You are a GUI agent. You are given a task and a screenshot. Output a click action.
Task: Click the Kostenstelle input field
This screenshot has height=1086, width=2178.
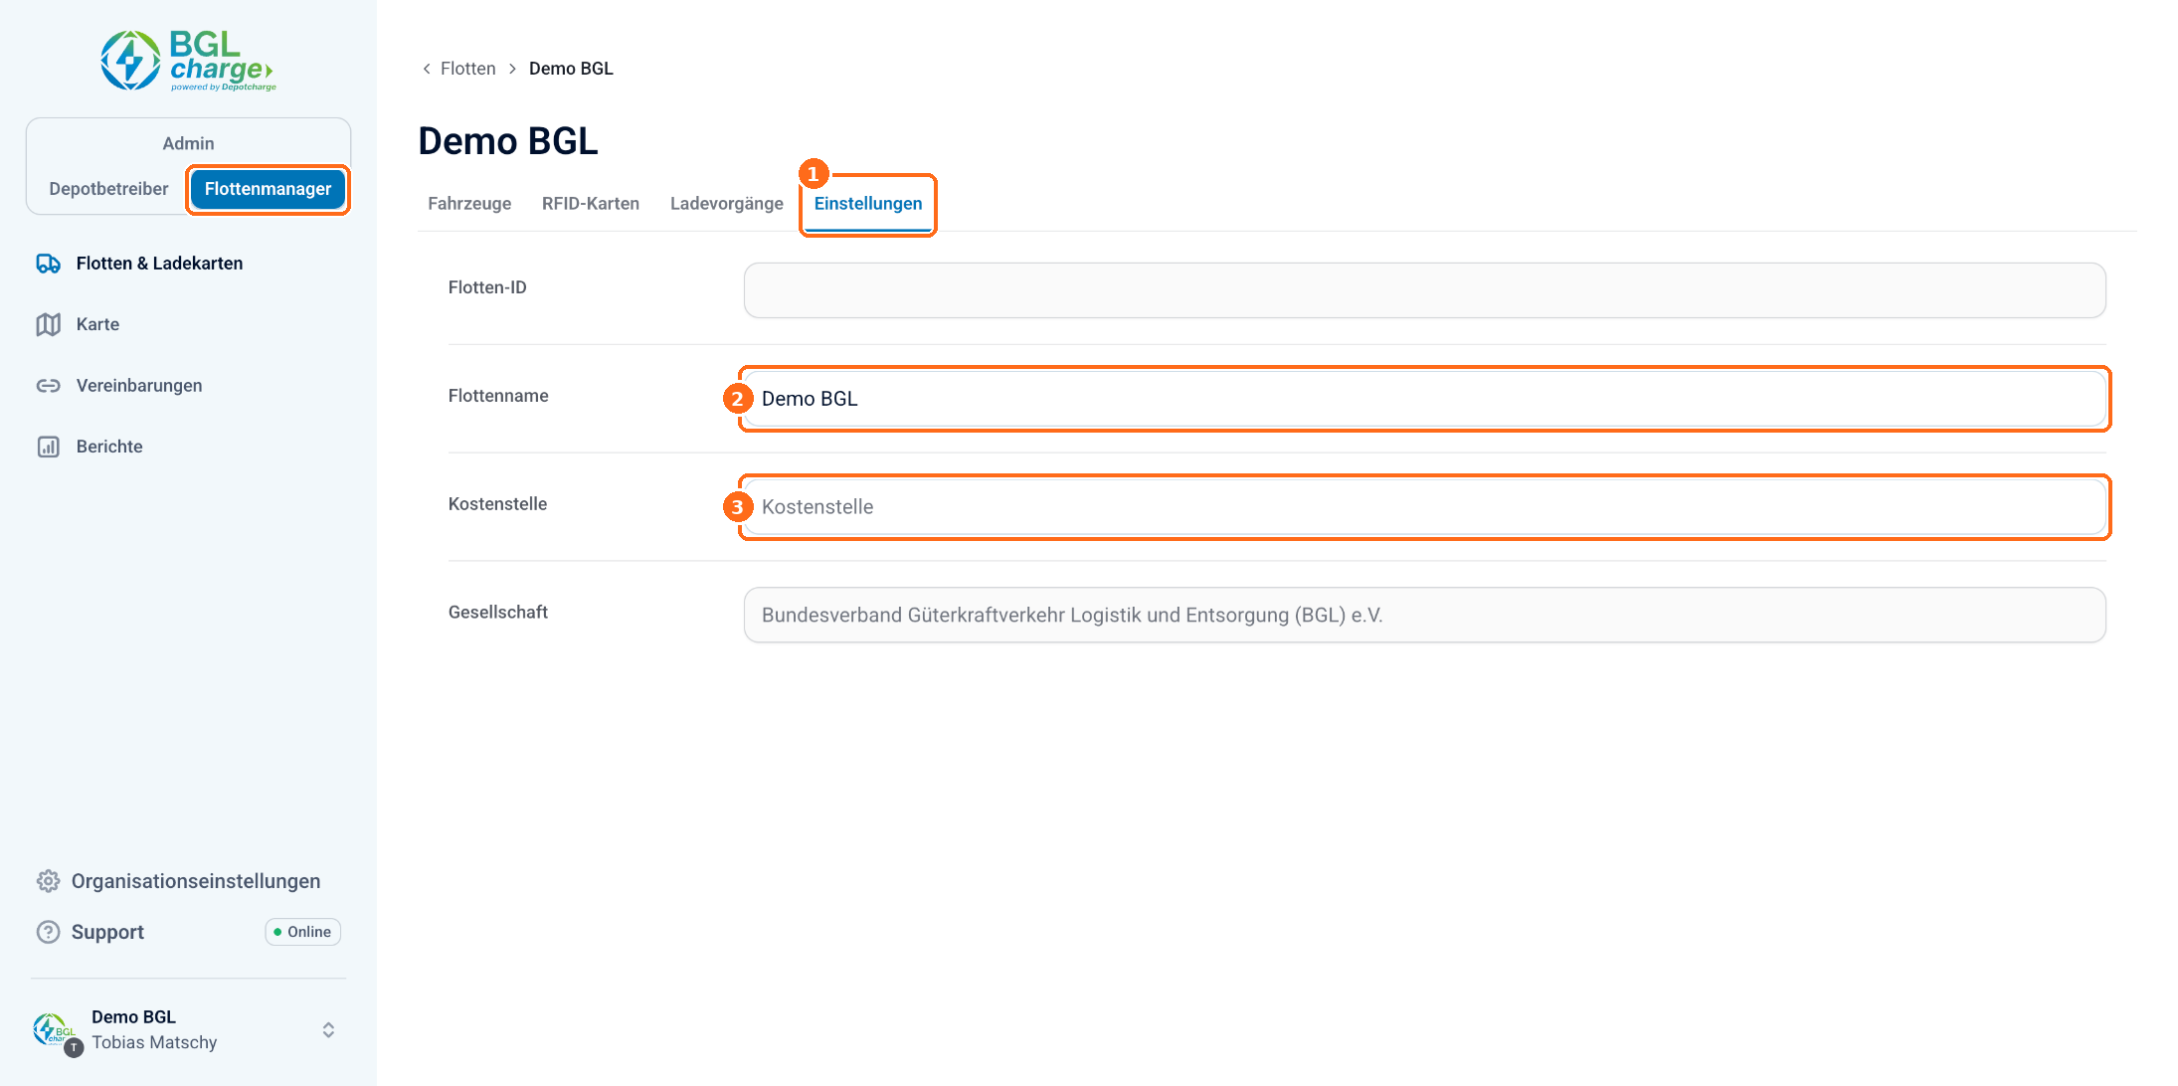[1424, 507]
